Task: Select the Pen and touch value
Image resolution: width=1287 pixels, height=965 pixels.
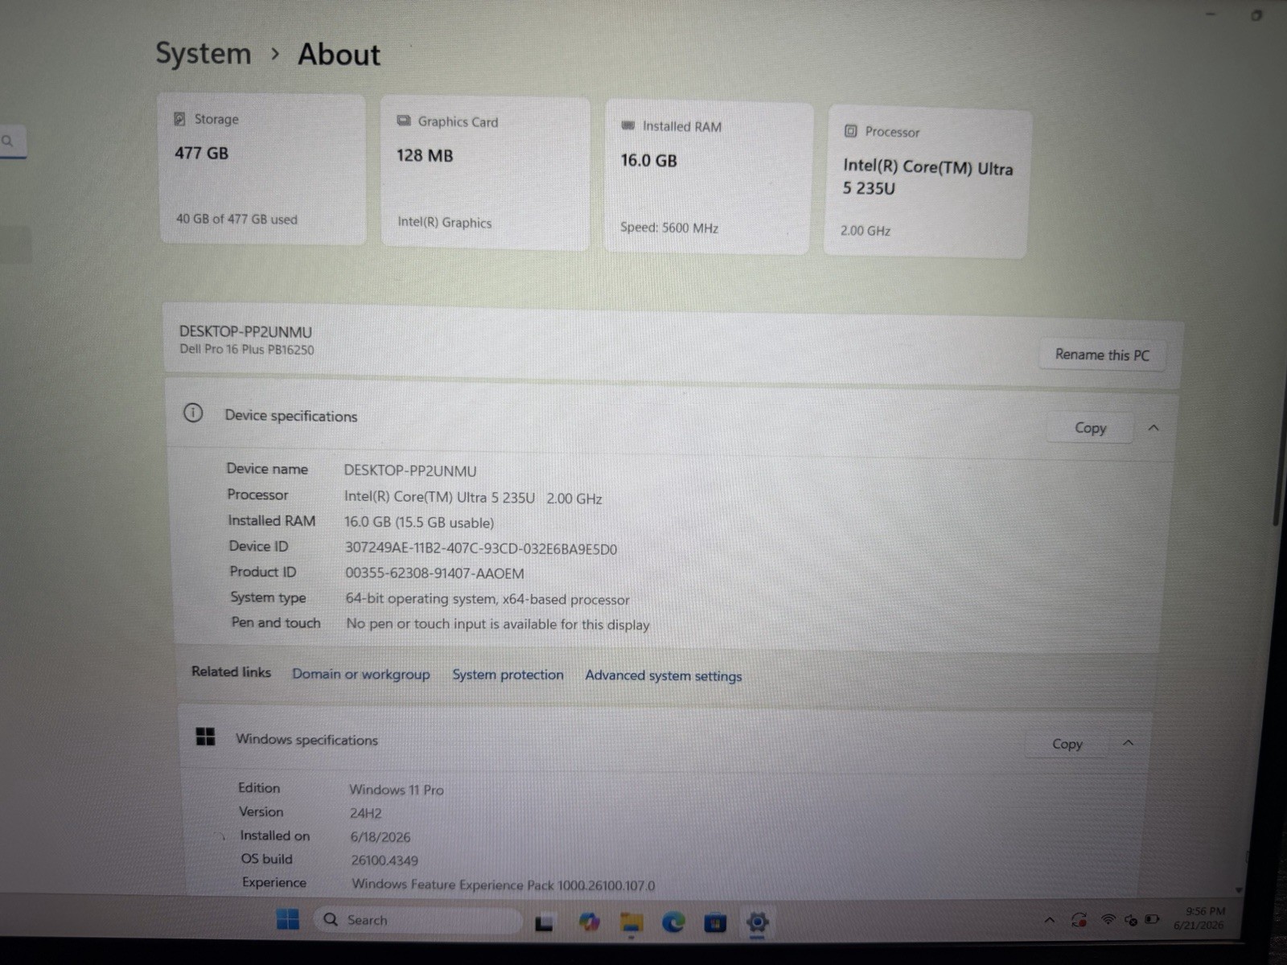Action: click(x=498, y=624)
